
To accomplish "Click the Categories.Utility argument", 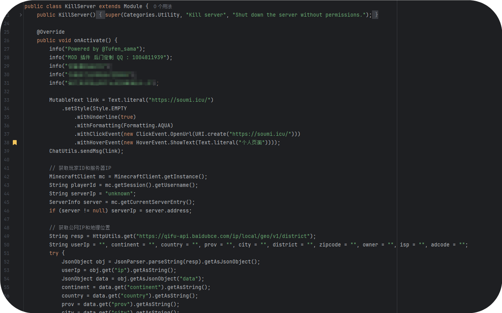I will 152,15.
